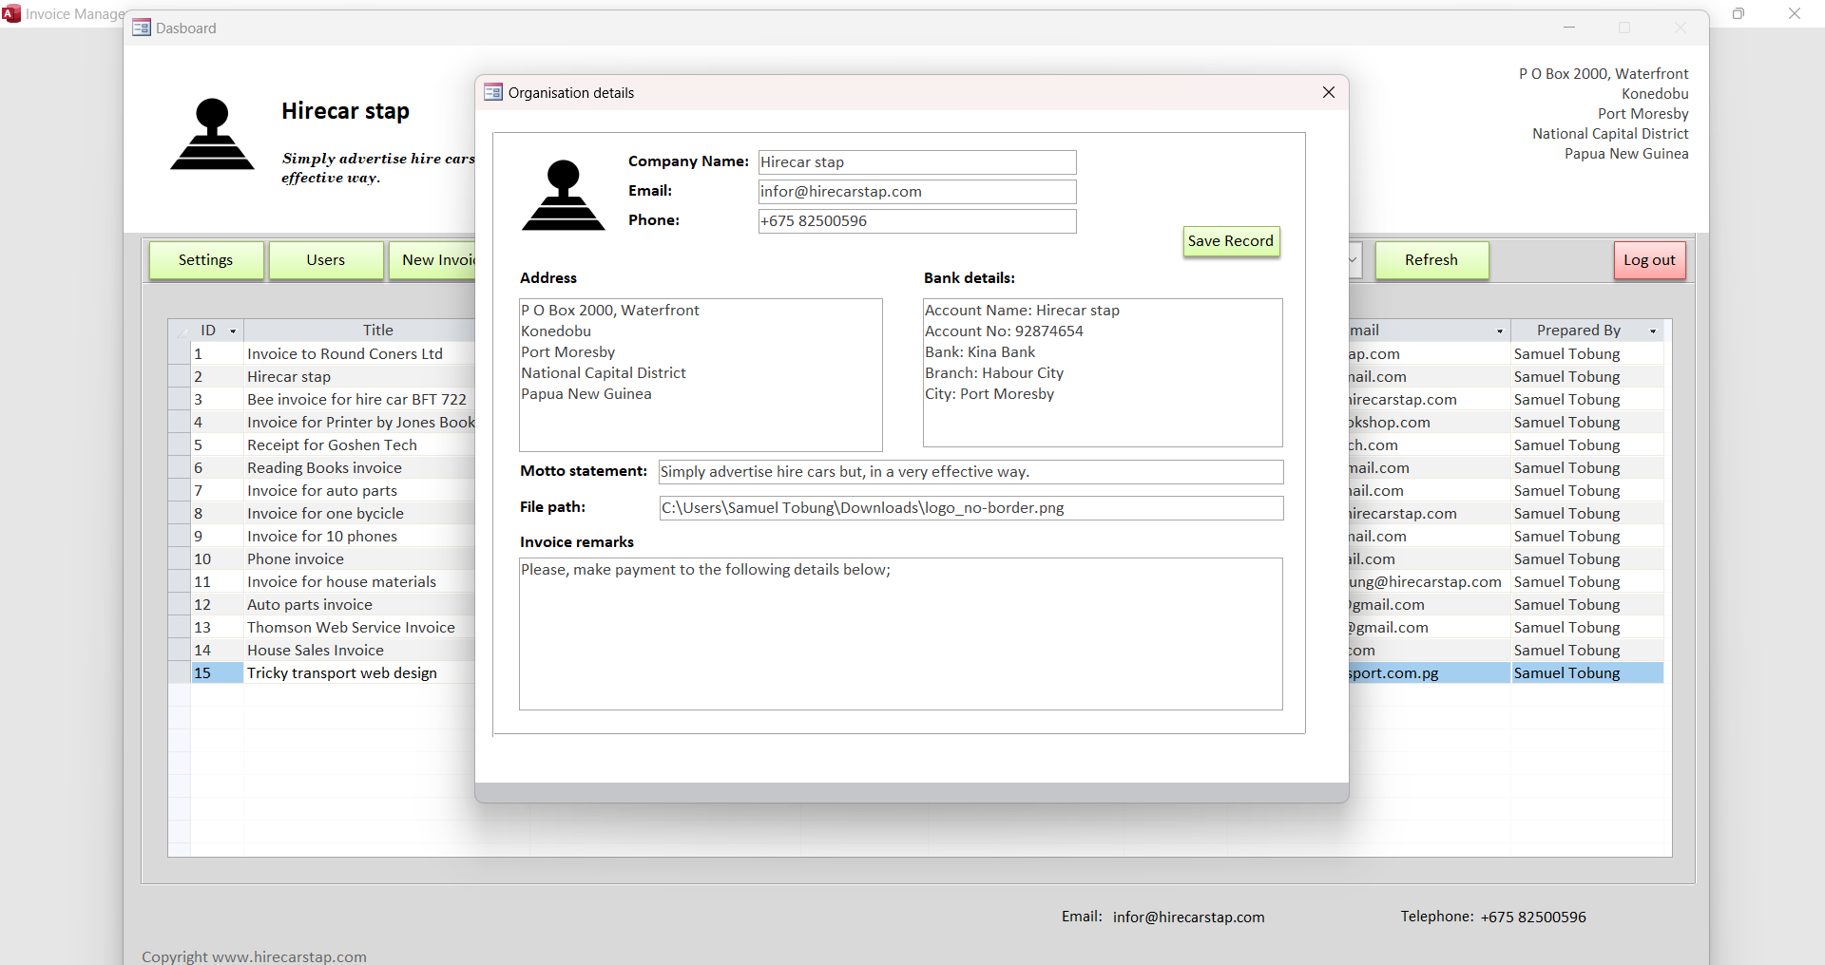
Task: Click the Organisation details form icon
Action: [x=493, y=92]
